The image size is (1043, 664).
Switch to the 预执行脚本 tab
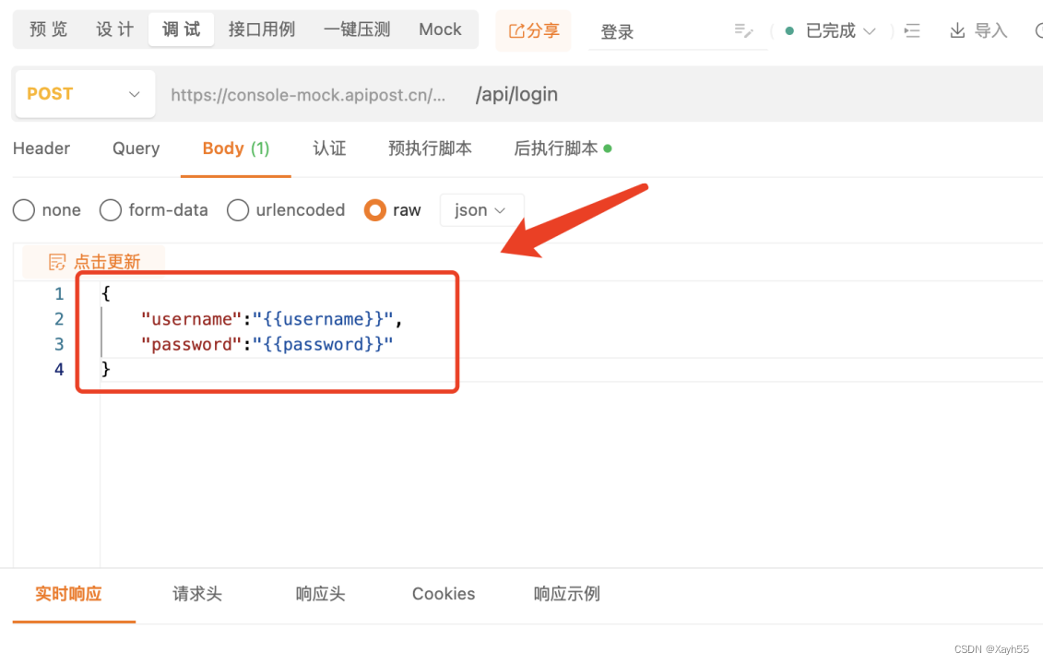pyautogui.click(x=430, y=148)
